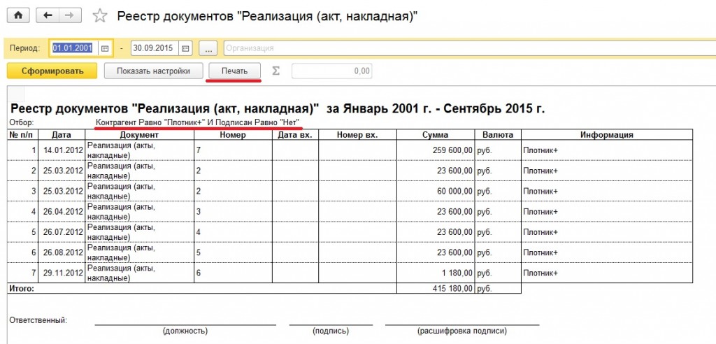Select the amount 259 600,00 cell
Image resolution: width=716 pixels, height=344 pixels.
point(436,150)
